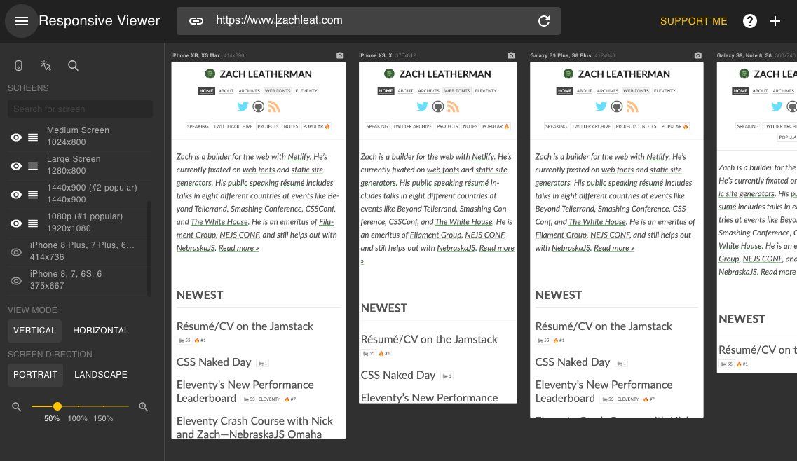Select PORTRAIT screen direction
This screenshot has width=797, height=461.
[35, 375]
